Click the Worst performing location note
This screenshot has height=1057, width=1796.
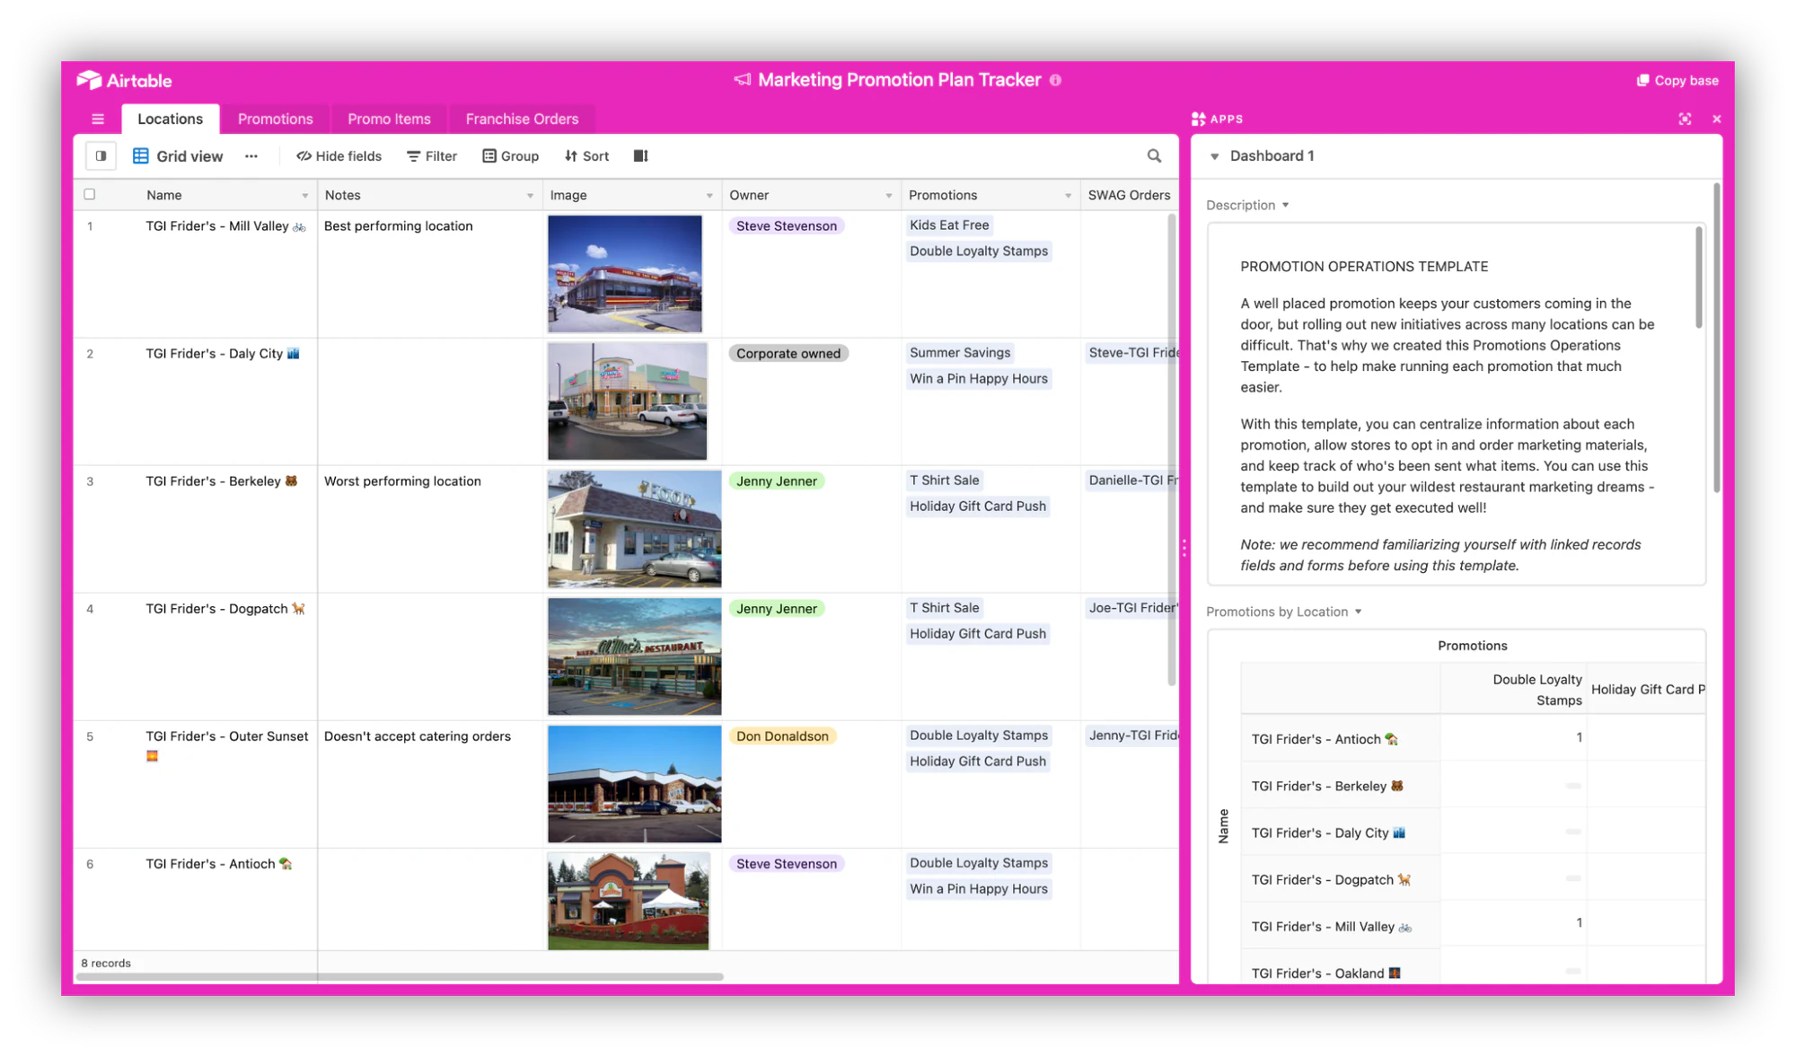402,480
